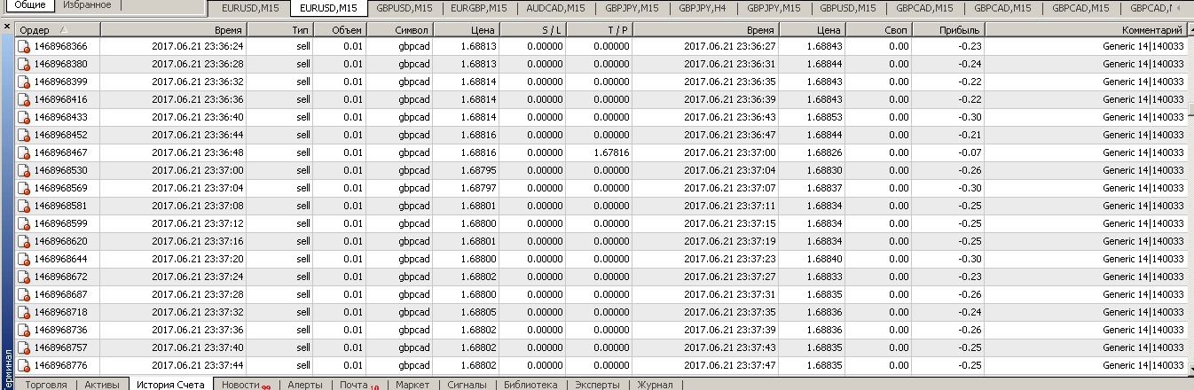
Task: Open the Маркет tab
Action: point(412,385)
